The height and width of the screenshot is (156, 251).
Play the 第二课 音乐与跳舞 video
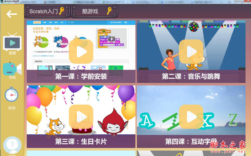(191, 52)
